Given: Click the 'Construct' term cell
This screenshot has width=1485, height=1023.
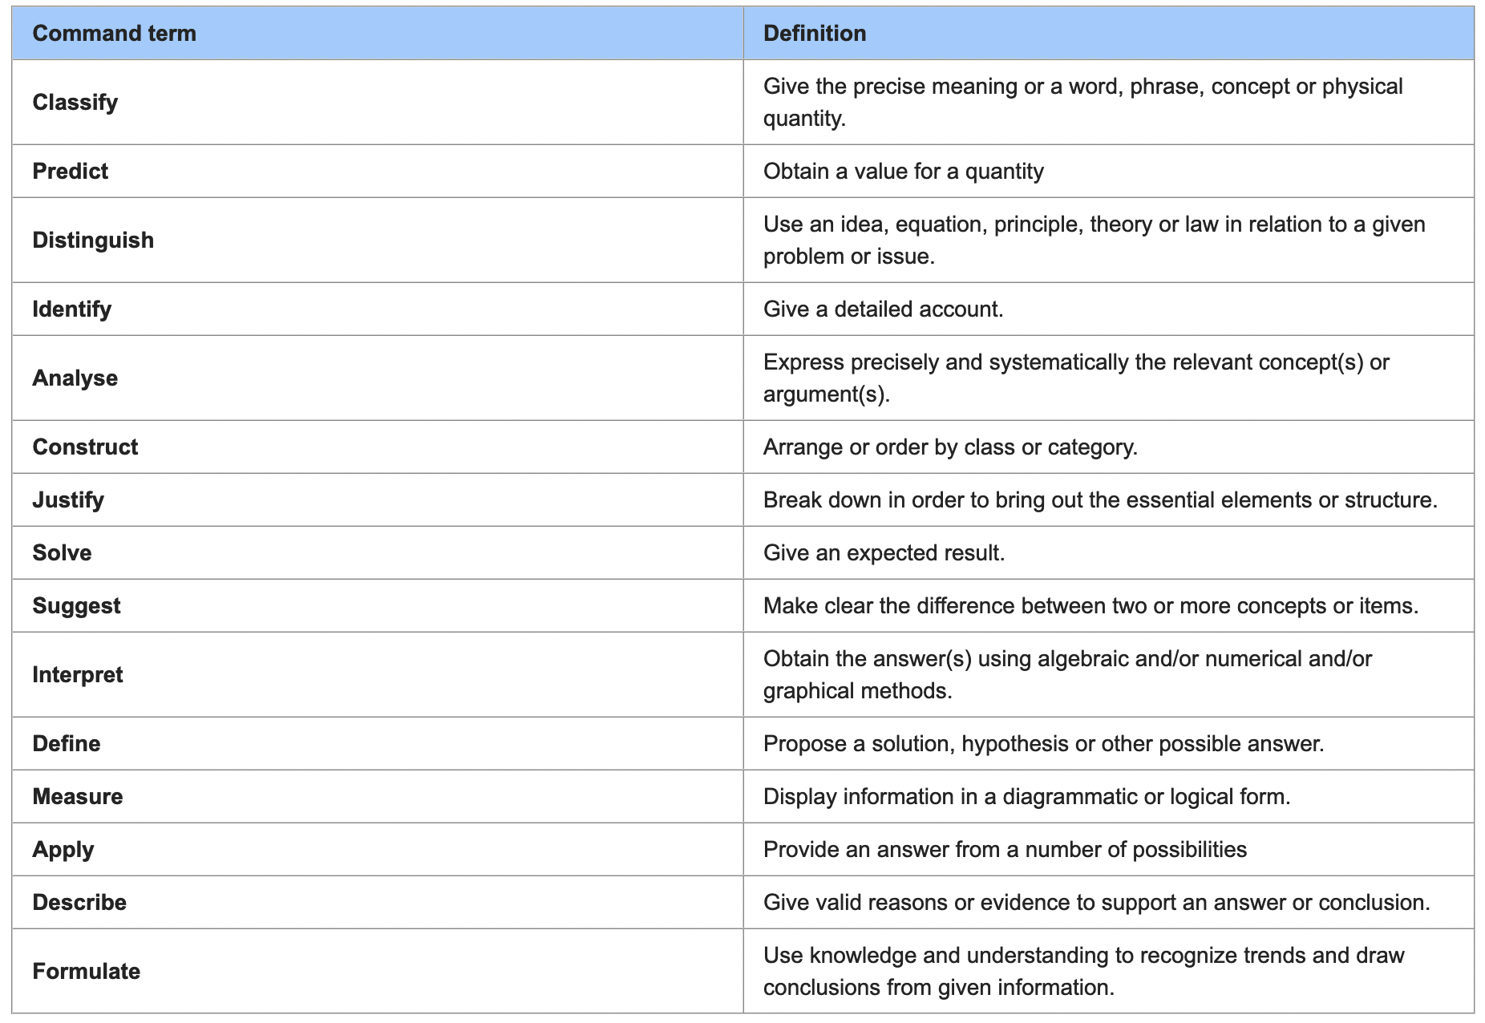Looking at the screenshot, I should pyautogui.click(x=85, y=447).
